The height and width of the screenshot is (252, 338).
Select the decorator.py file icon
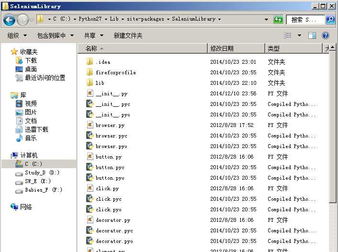tap(90, 220)
